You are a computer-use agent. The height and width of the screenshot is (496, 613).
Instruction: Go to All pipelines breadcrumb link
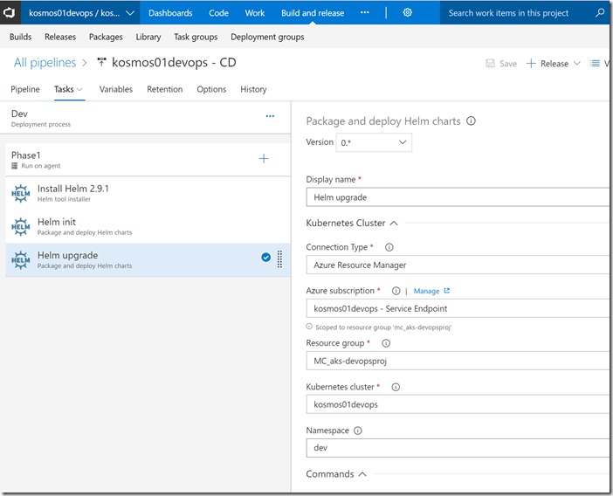[x=45, y=63]
